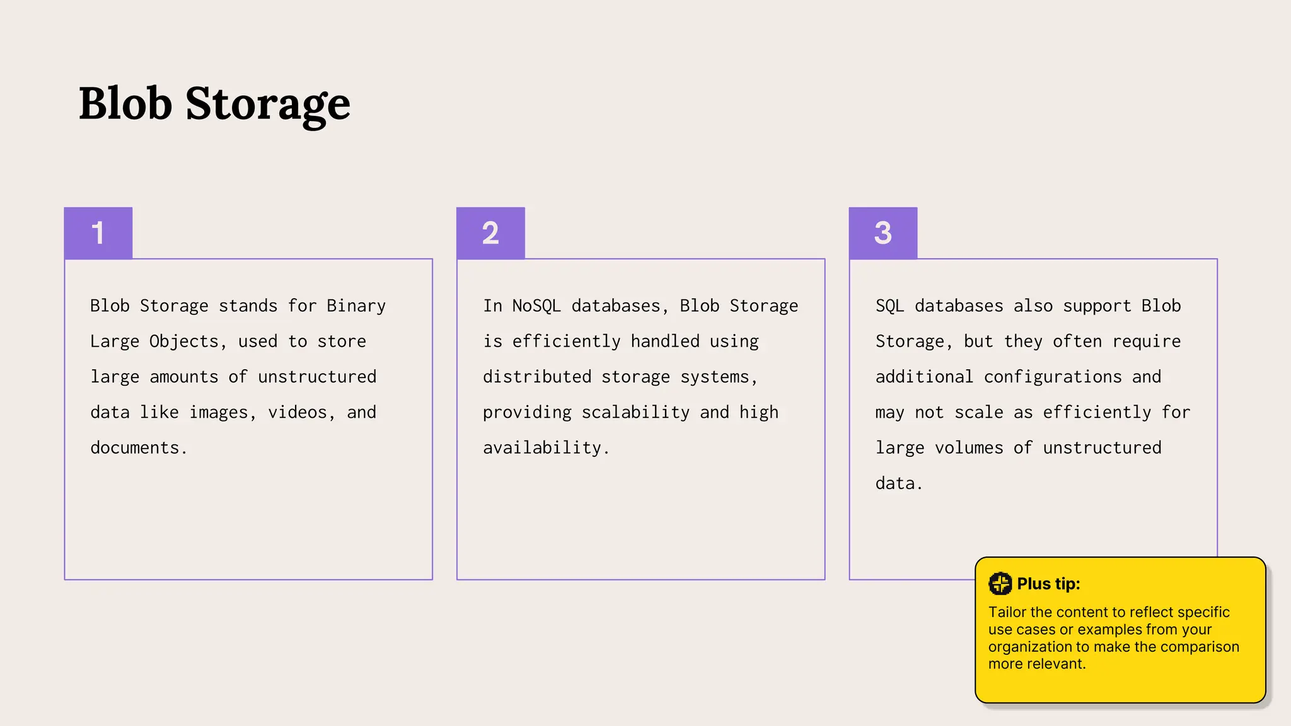
Task: Select the card one Binary Large Objects paragraph
Action: [x=238, y=377]
